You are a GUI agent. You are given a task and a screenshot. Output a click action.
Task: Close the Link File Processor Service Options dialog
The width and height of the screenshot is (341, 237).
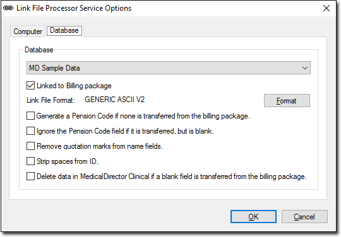[326, 8]
